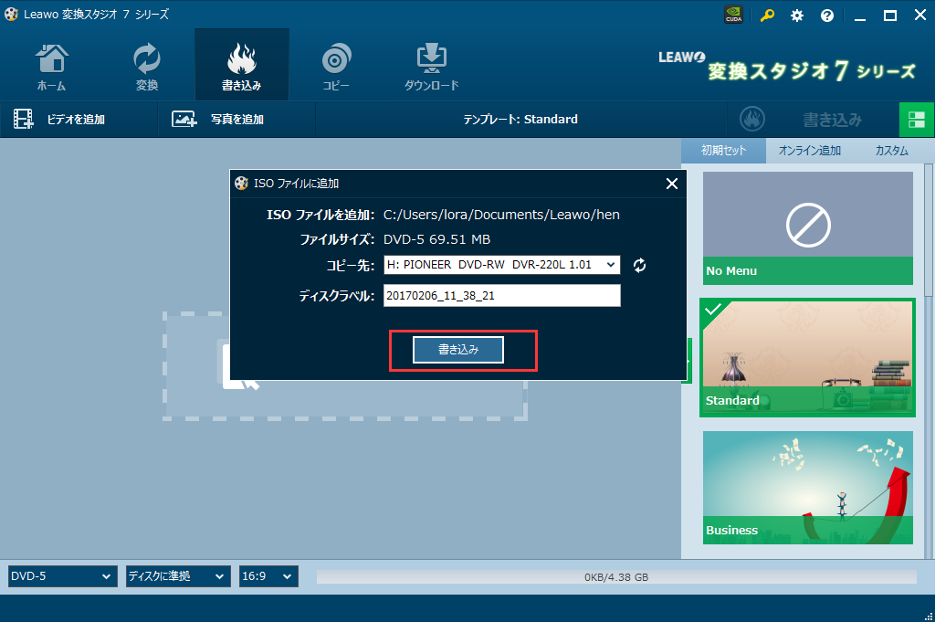Viewport: 935px width, 622px height.
Task: Click in the ディスクラベル text field
Action: [501, 296]
